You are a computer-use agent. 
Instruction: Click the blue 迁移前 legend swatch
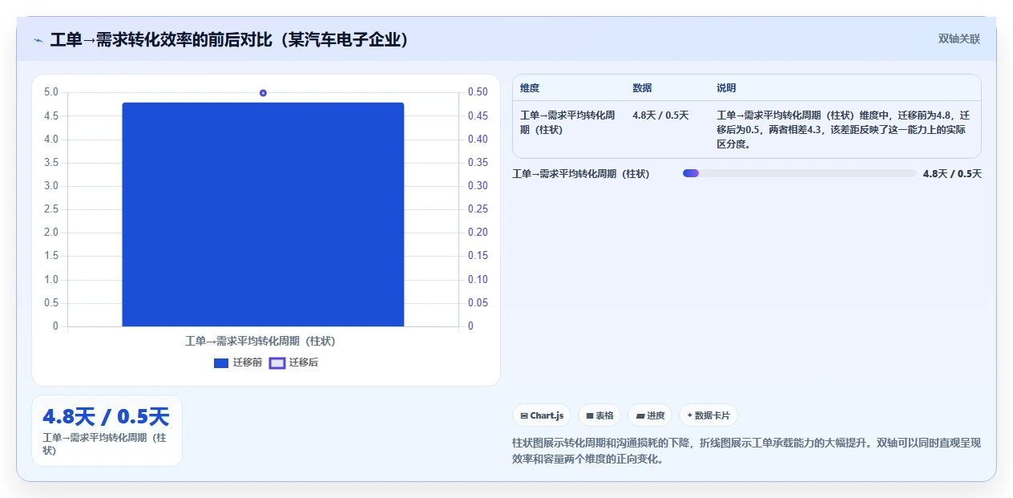click(221, 363)
